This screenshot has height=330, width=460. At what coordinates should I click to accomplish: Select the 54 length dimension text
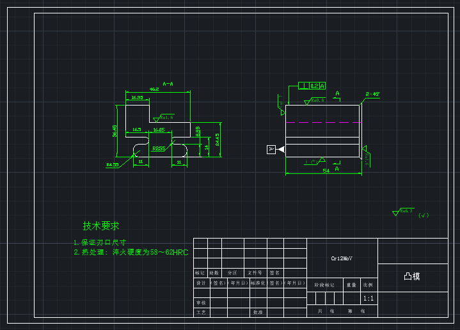[x=326, y=171]
